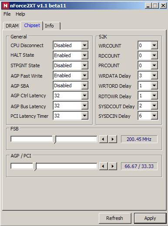This screenshot has width=168, height=226.
Task: Decrease FSB with the left arrow button
Action: [104, 139]
